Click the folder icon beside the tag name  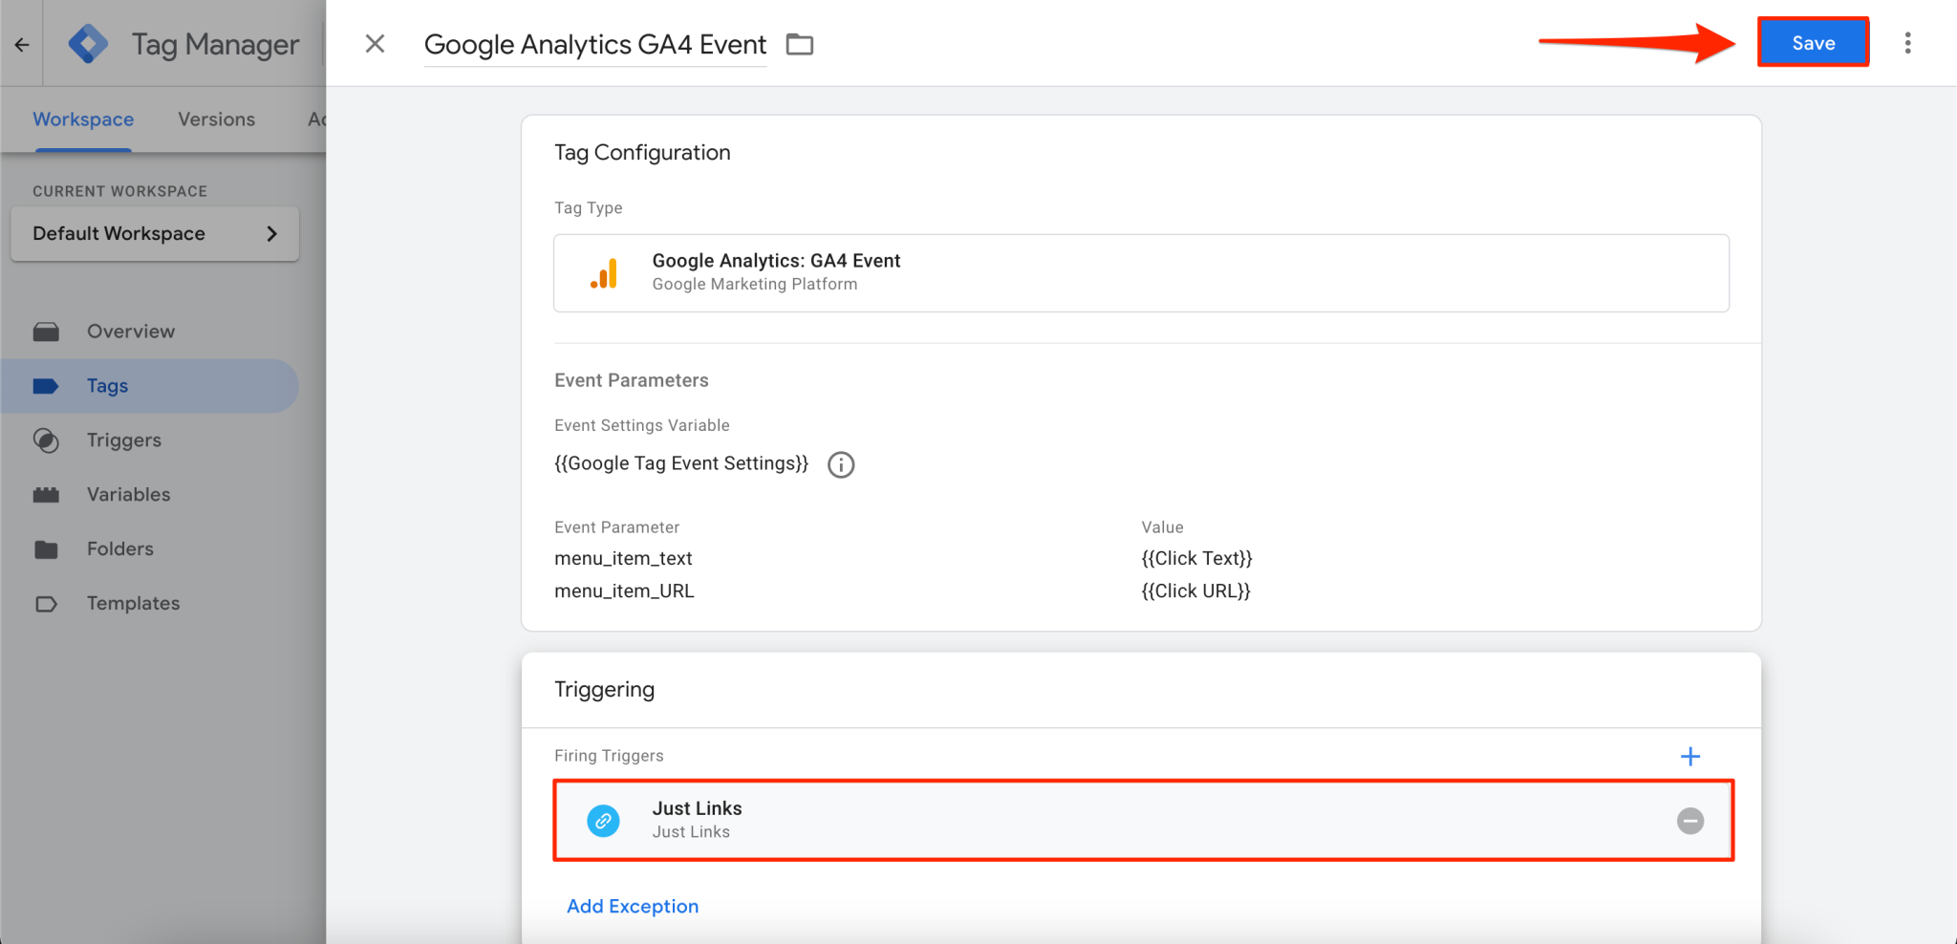tap(799, 43)
